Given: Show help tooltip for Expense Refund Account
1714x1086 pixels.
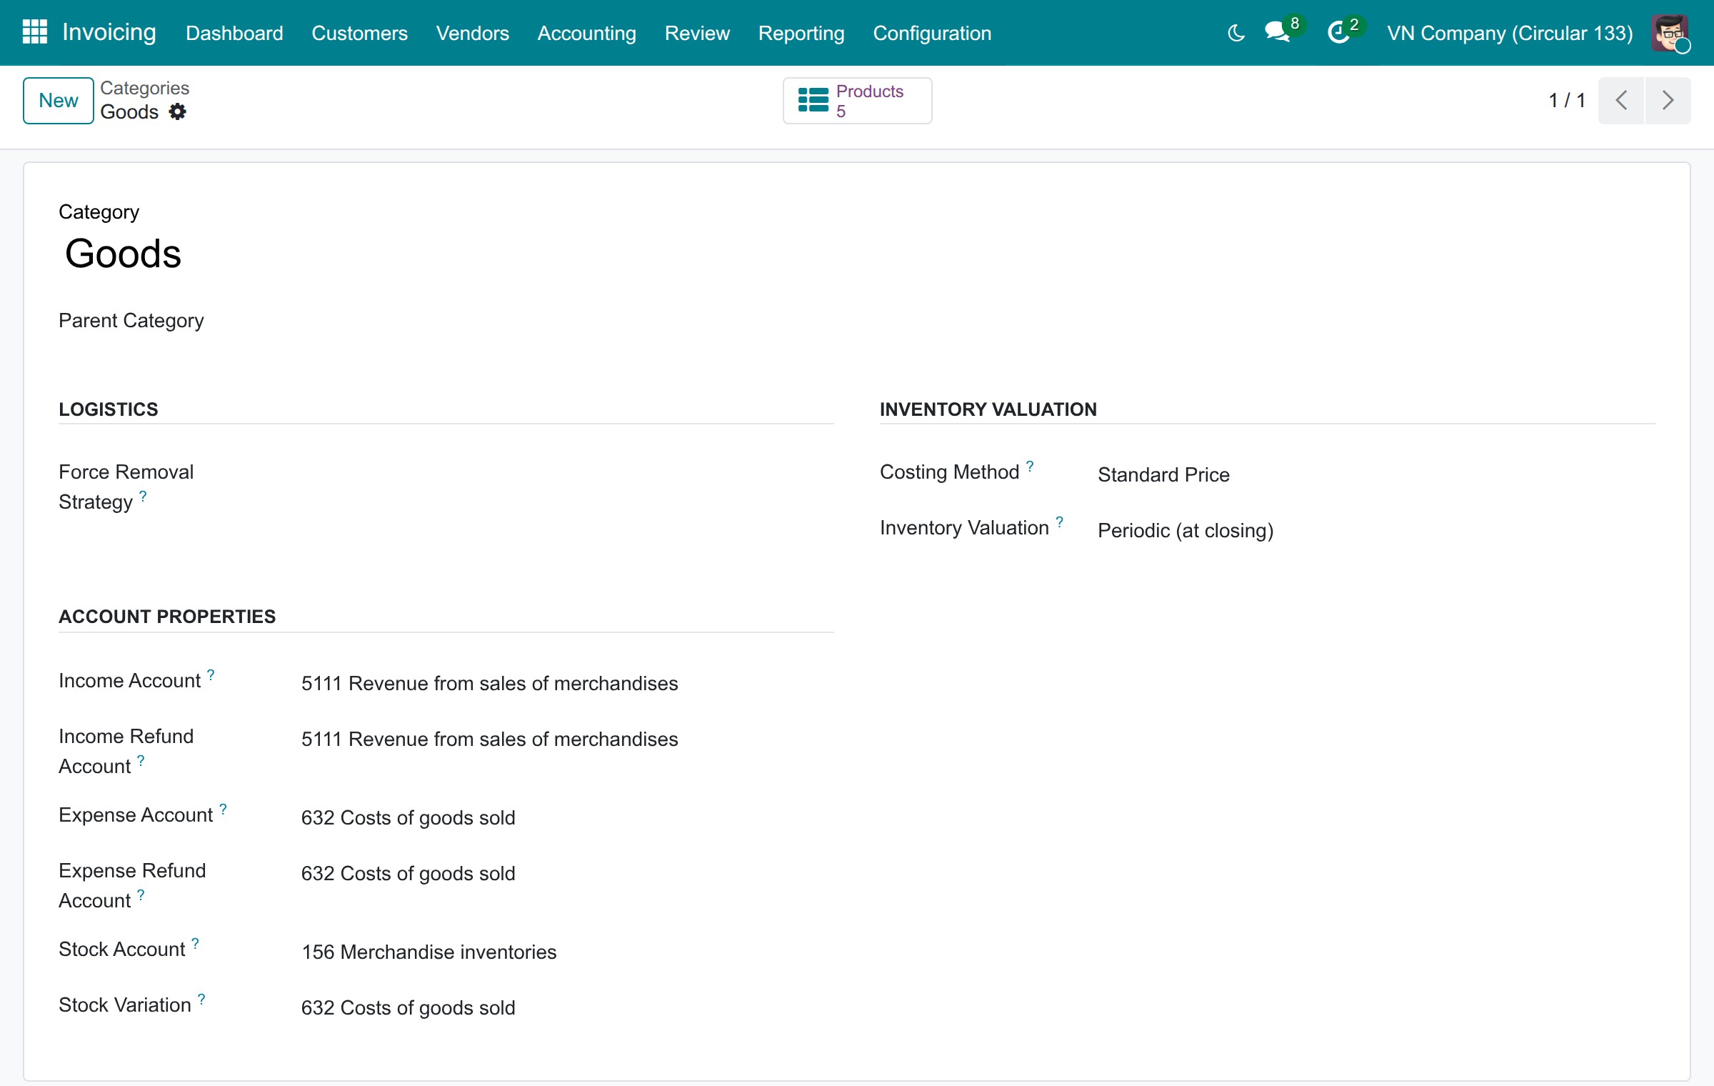Looking at the screenshot, I should (141, 895).
